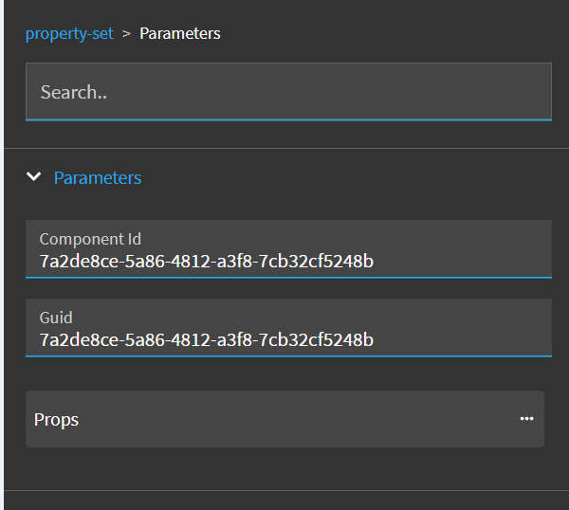Click the Parameters breadcrumb item
Viewport: 569px width, 510px height.
[180, 34]
